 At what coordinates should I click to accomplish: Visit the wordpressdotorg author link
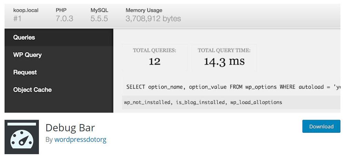80,140
